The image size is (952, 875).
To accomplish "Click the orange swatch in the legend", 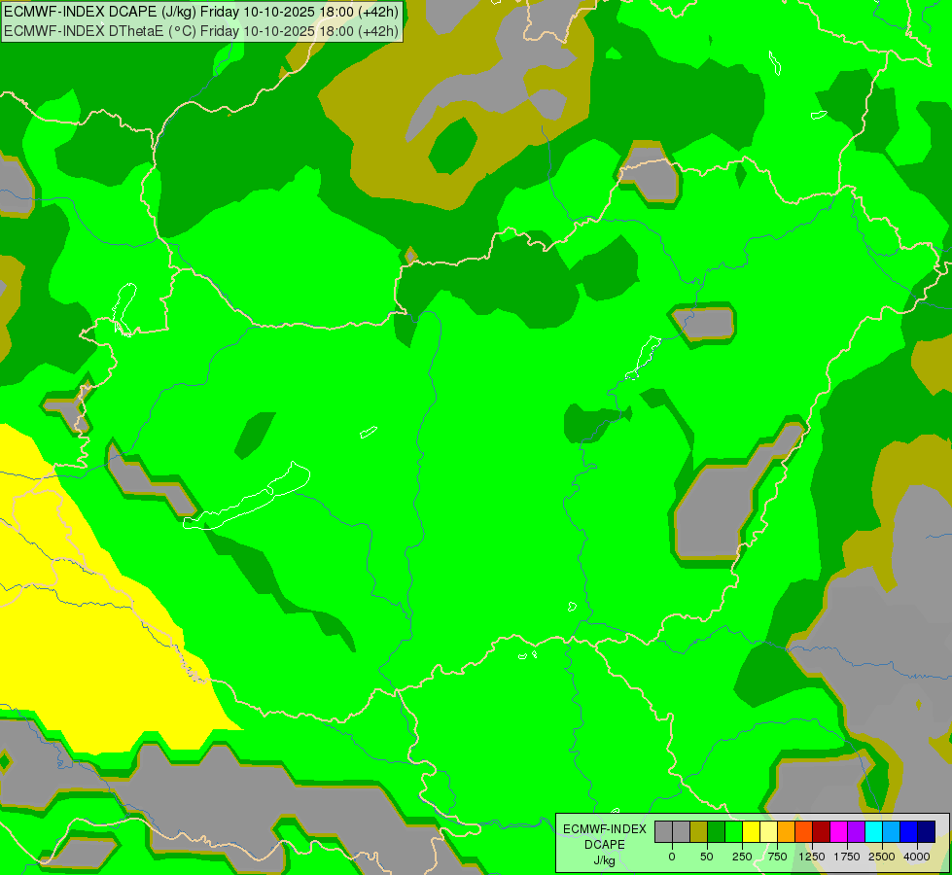I will point(786,831).
